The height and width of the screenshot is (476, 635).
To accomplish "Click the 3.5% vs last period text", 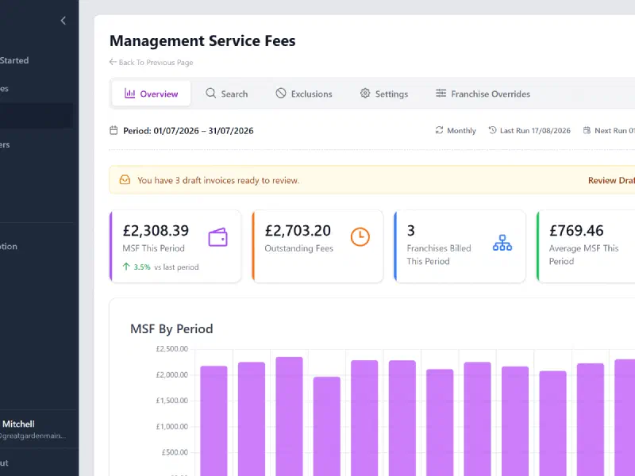I will click(166, 267).
